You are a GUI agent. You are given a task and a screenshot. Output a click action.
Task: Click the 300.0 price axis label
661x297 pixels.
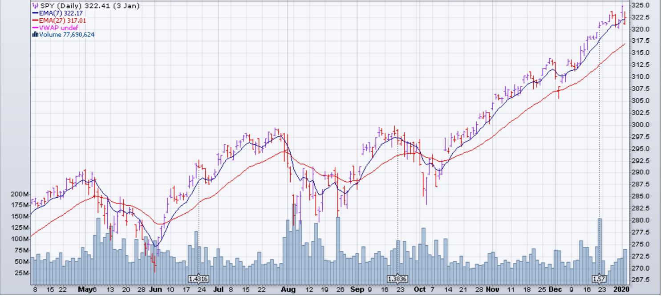641,125
